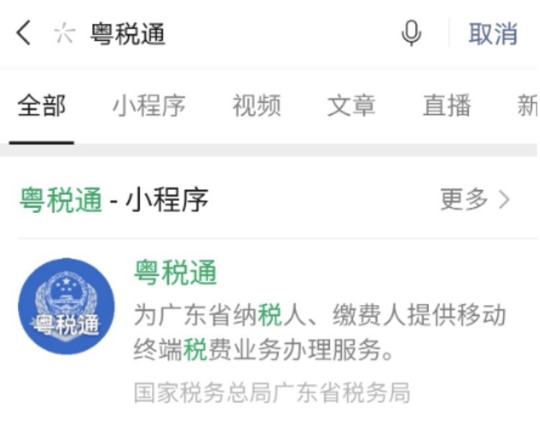Screen dimensions: 540x423
Task: Tap second description line 终端税费业务办理服务
Action: click(x=264, y=350)
